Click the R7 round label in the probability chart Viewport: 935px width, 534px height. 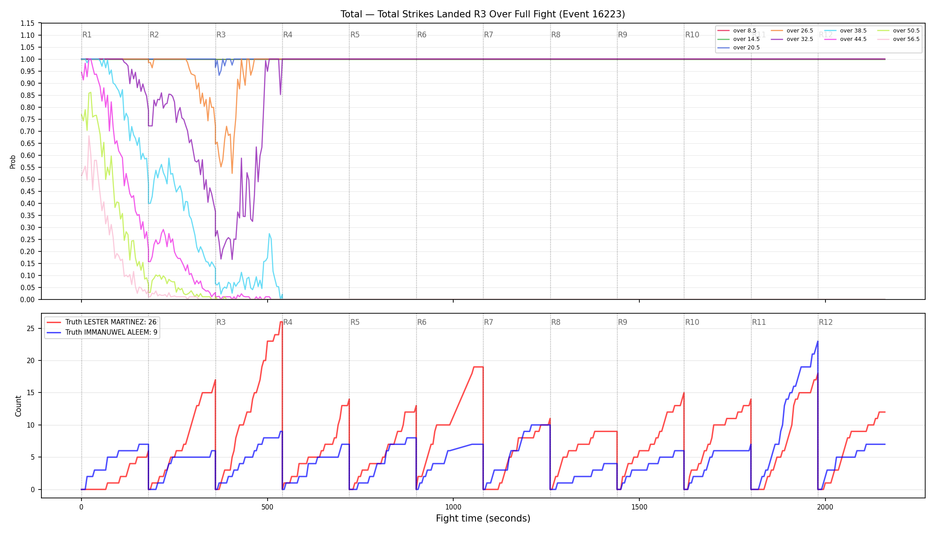(489, 35)
